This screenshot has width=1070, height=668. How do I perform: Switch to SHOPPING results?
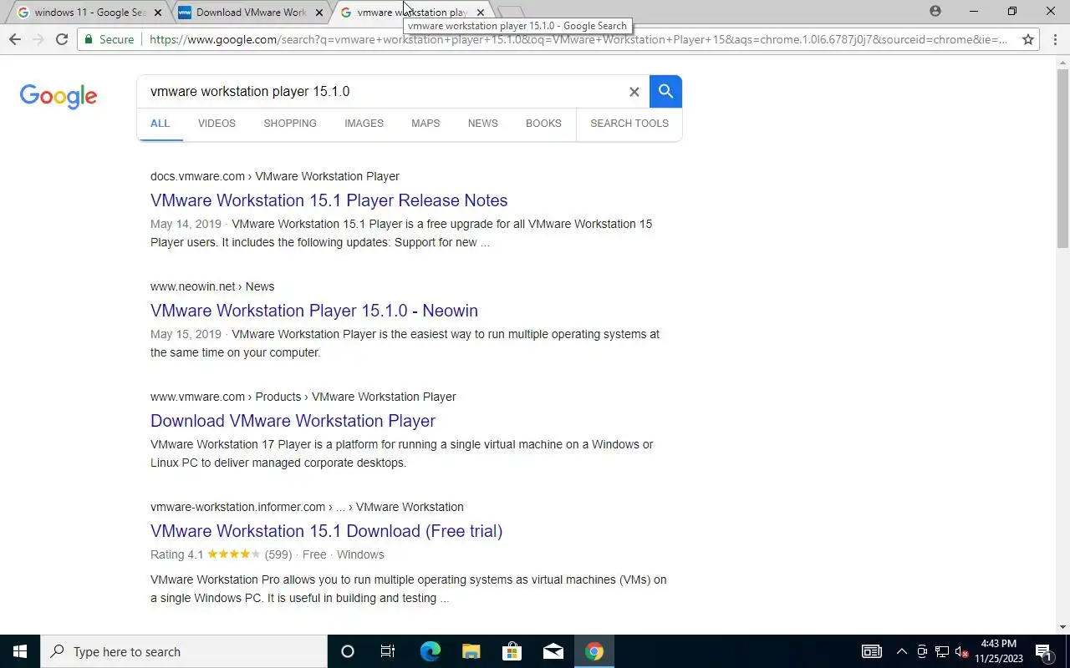click(x=290, y=124)
